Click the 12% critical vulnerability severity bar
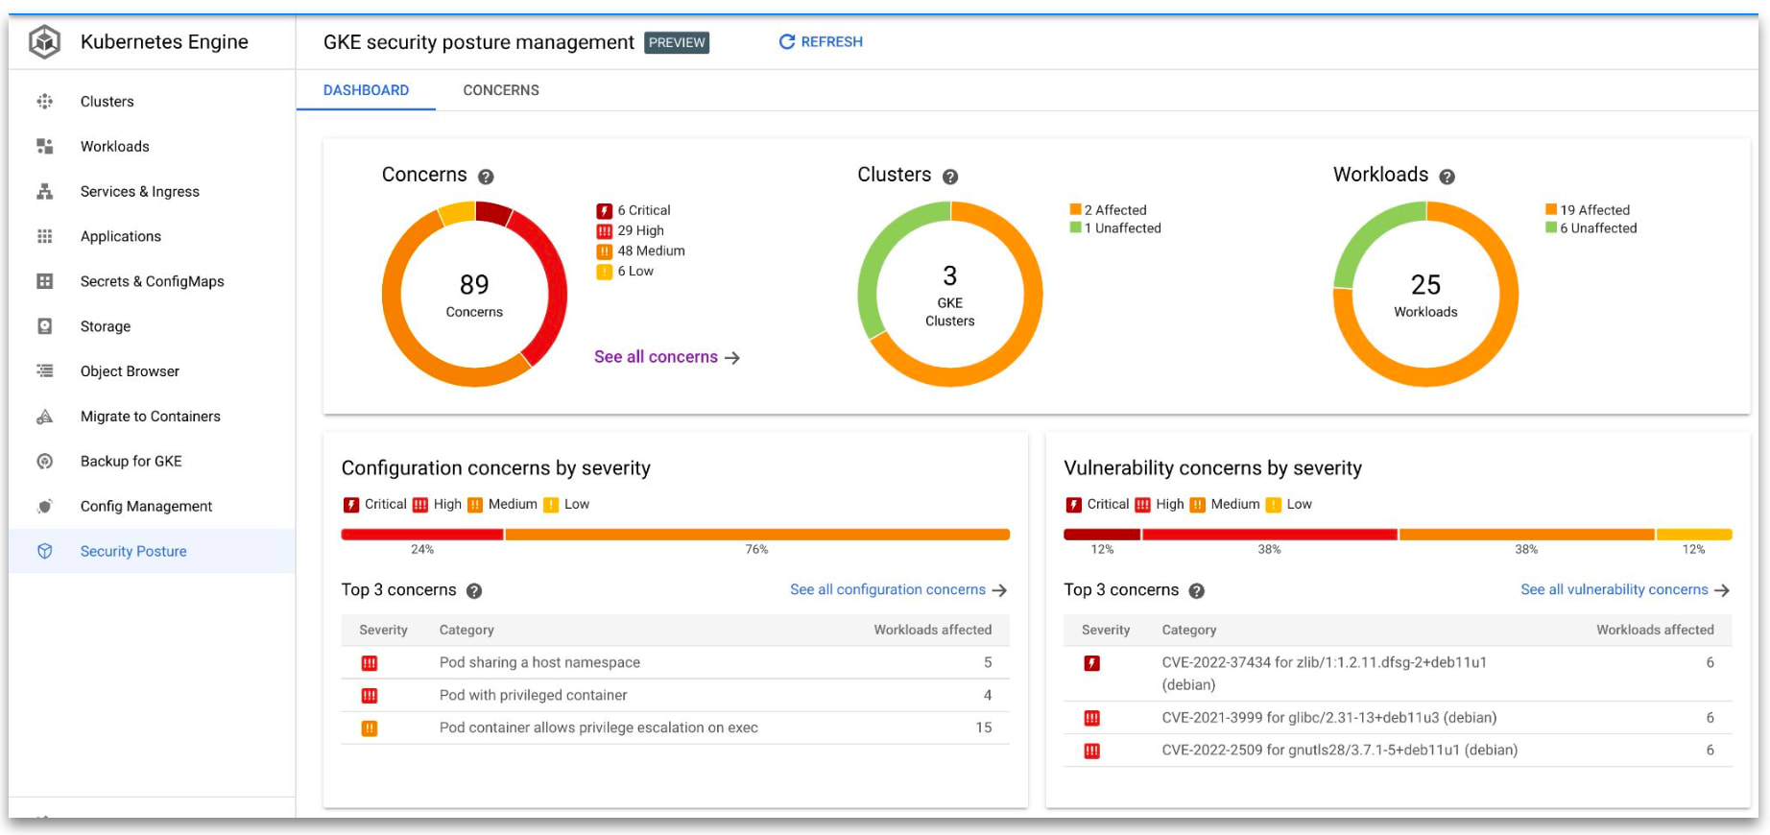Image resolution: width=1770 pixels, height=835 pixels. click(x=1102, y=535)
